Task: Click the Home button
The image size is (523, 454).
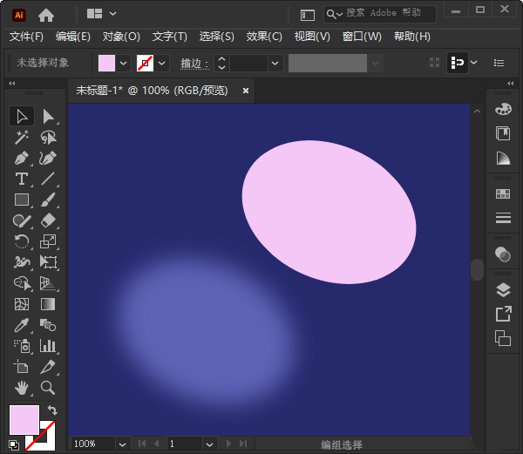Action: pyautogui.click(x=46, y=14)
